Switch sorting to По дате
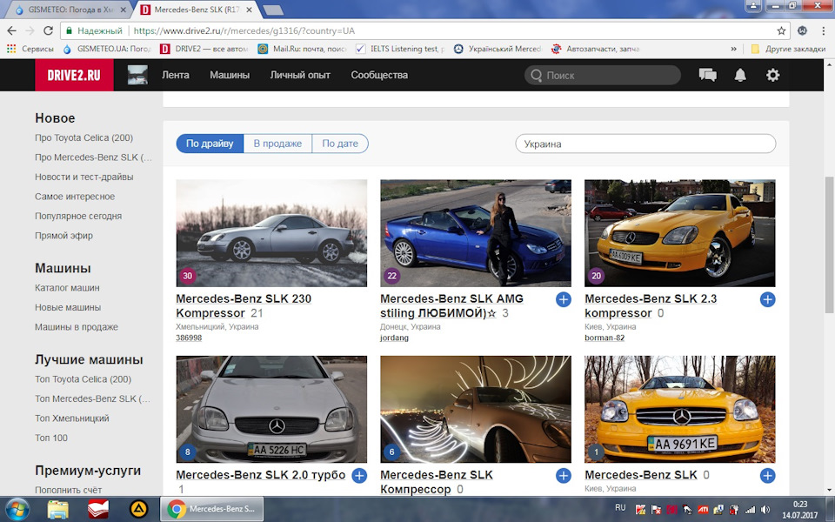The width and height of the screenshot is (835, 522). (x=340, y=144)
